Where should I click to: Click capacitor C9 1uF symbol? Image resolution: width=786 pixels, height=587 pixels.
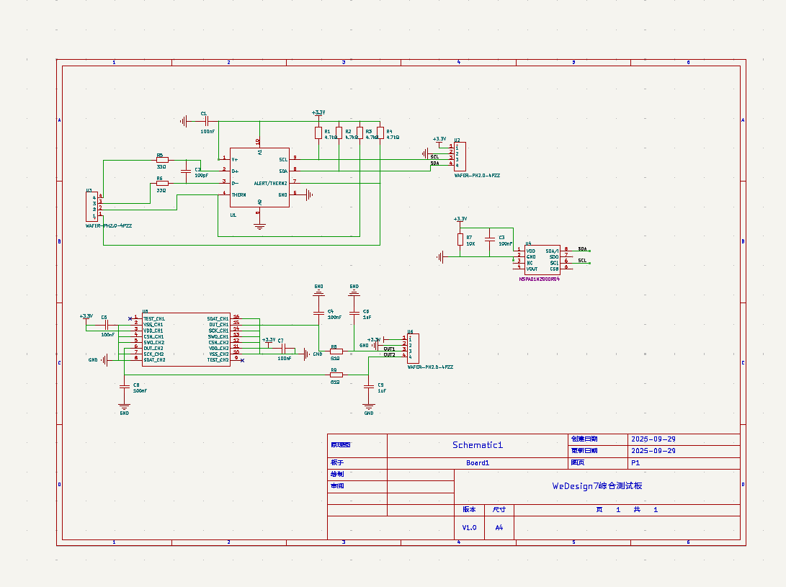(369, 387)
